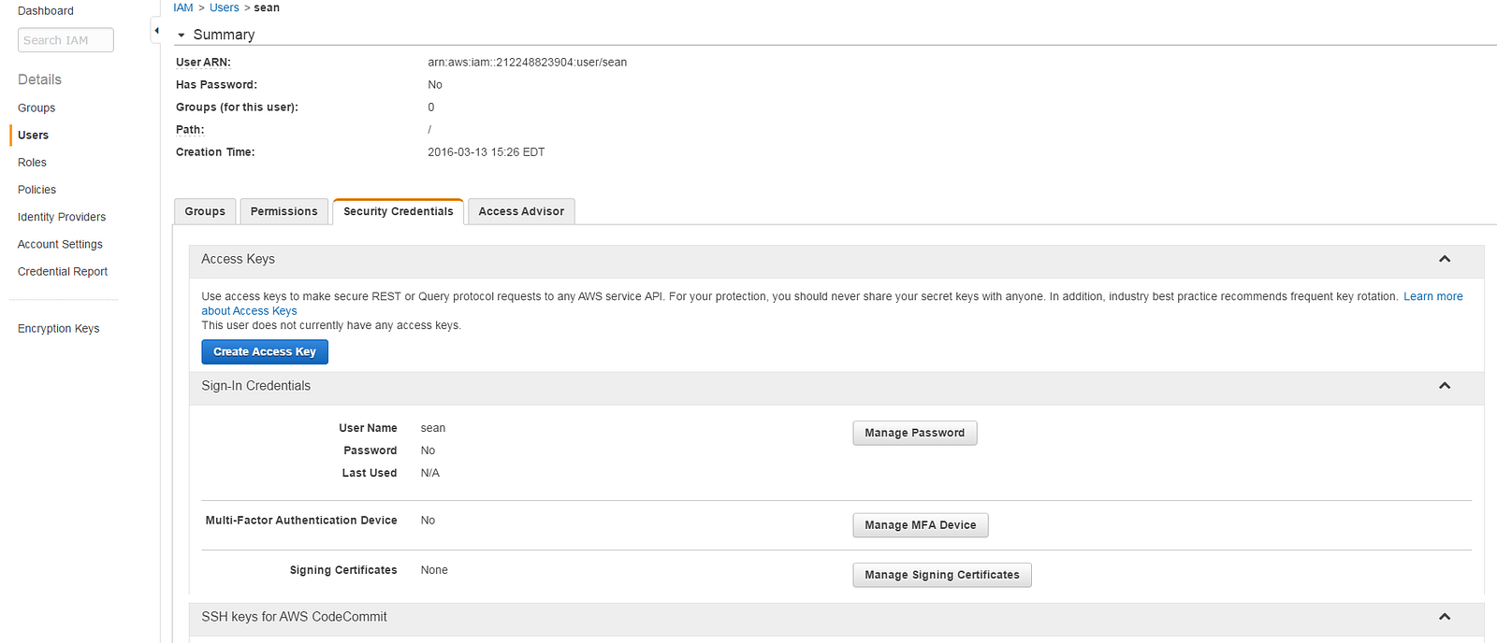Collapse the Summary section triangle
The width and height of the screenshot is (1497, 643).
click(182, 36)
